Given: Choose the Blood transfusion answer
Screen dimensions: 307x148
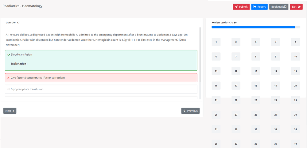Looking at the screenshot, I should click(21, 55).
